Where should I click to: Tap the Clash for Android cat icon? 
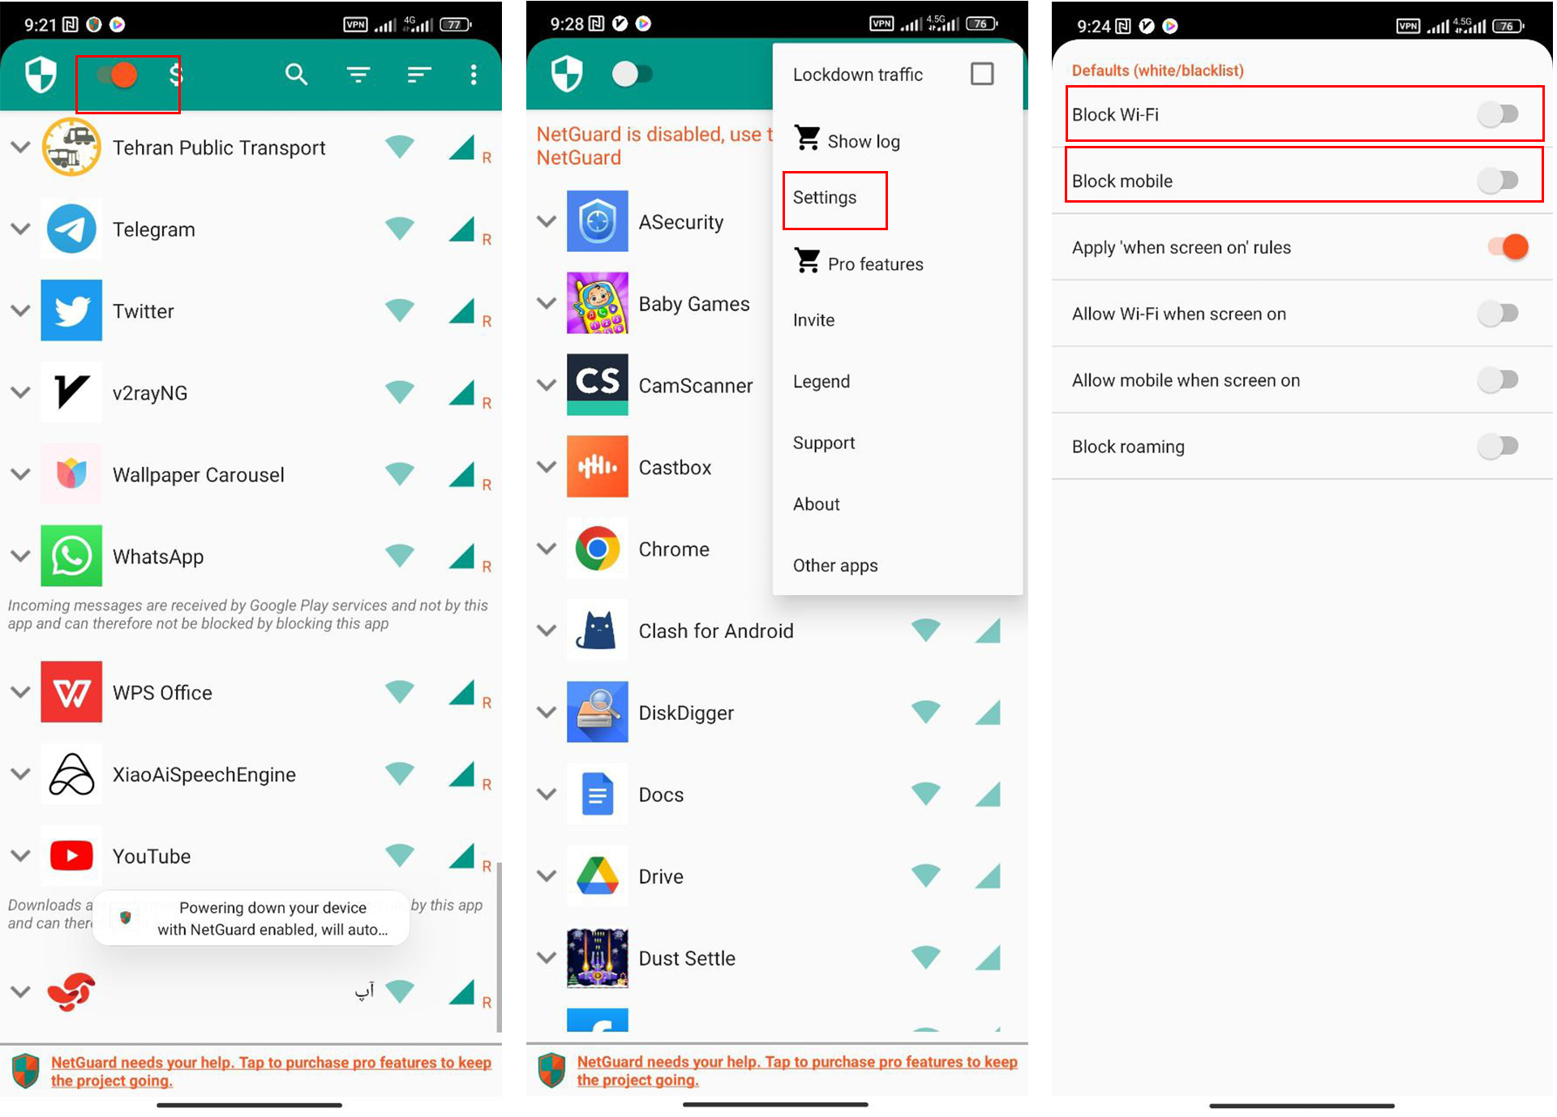coord(596,630)
